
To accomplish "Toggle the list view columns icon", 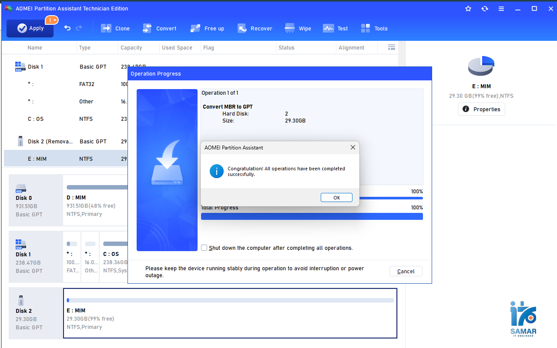I will tap(391, 47).
